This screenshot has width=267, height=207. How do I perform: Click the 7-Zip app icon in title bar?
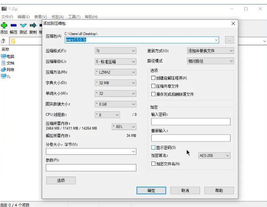point(4,9)
